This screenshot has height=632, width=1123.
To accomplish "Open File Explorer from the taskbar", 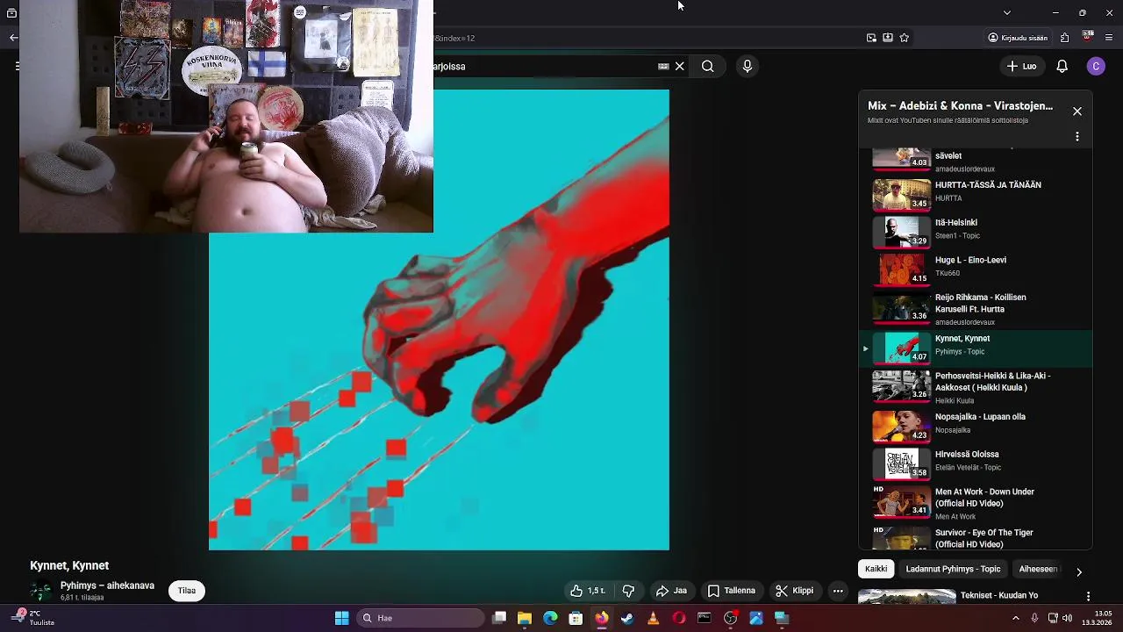I will [x=524, y=618].
